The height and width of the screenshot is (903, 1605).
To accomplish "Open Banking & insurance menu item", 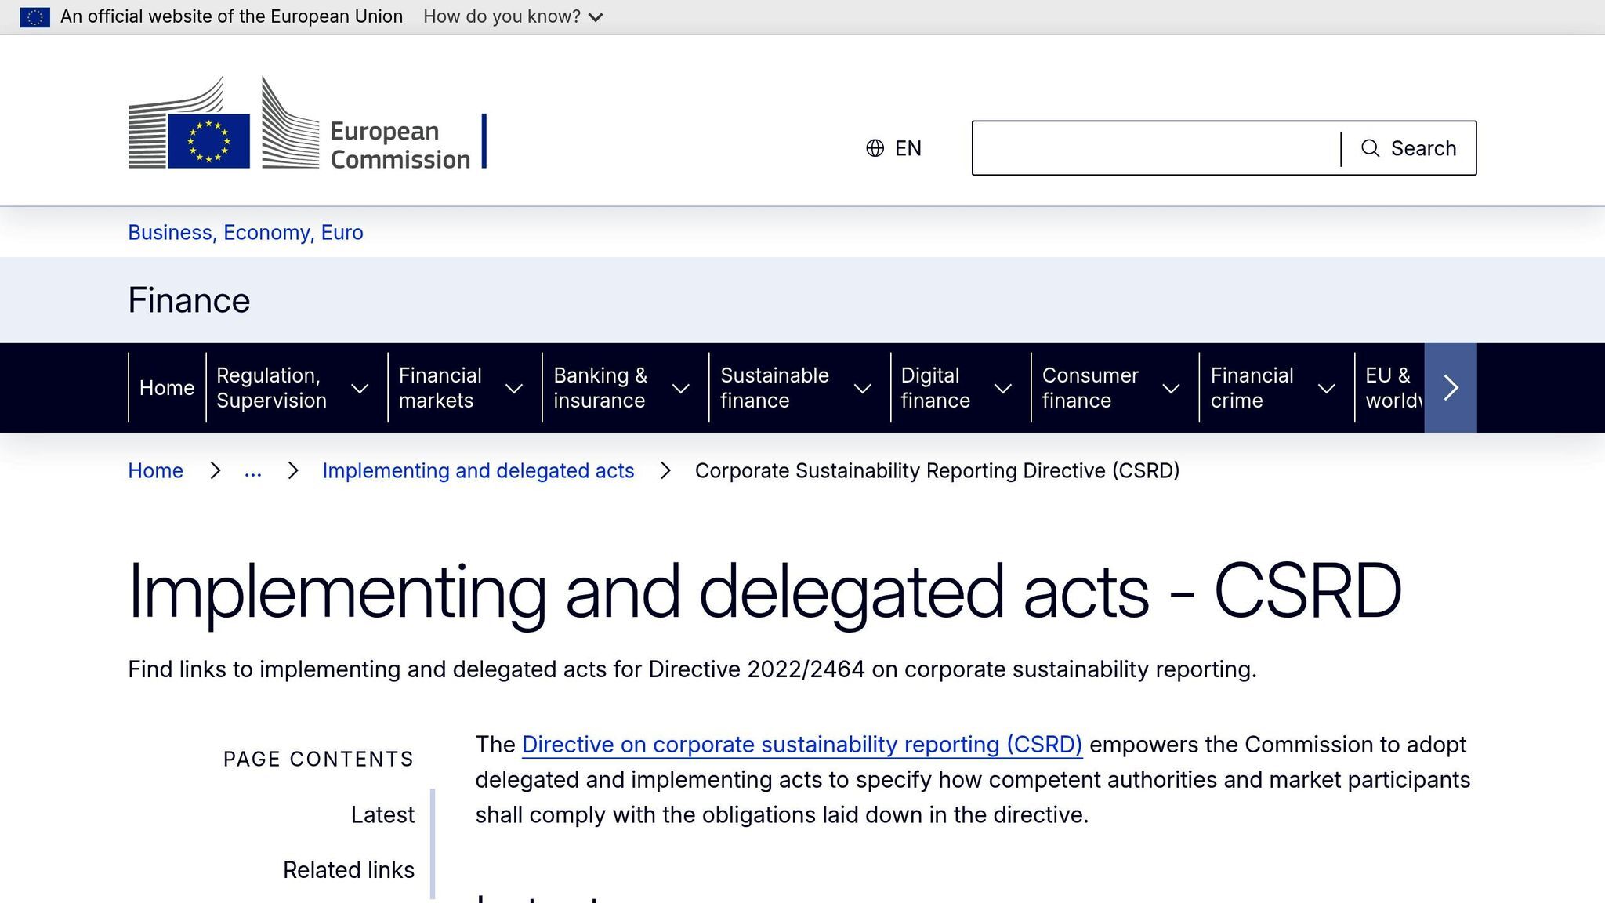I will (x=600, y=388).
